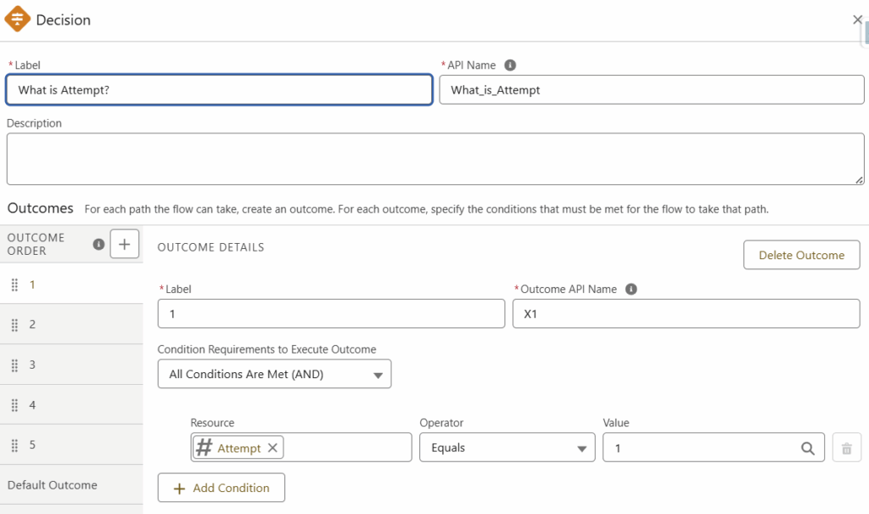Select outcome 5 in outcome order

coord(32,444)
